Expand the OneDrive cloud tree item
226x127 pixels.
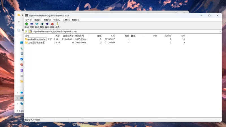pos(18,93)
